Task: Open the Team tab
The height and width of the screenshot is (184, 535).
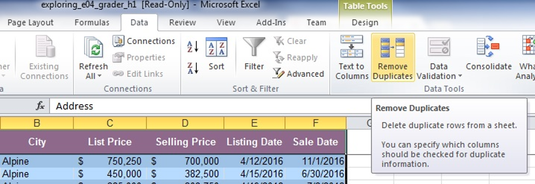Action: tap(316, 22)
